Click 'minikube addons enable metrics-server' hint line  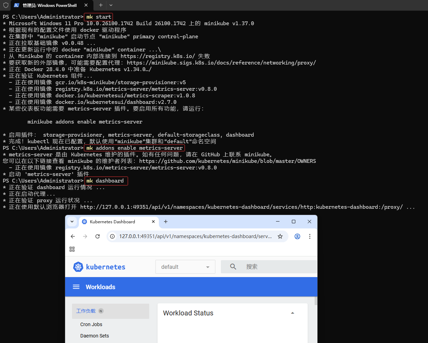85,122
